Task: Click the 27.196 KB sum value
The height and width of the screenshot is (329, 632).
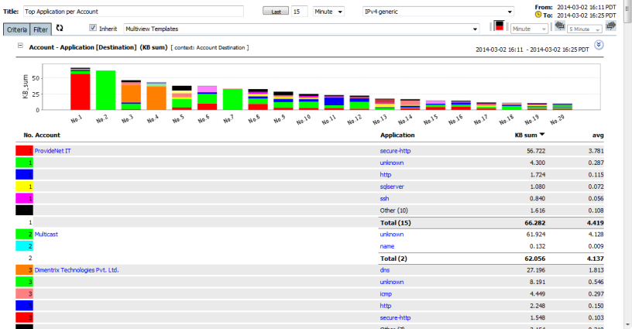Action: pos(536,270)
